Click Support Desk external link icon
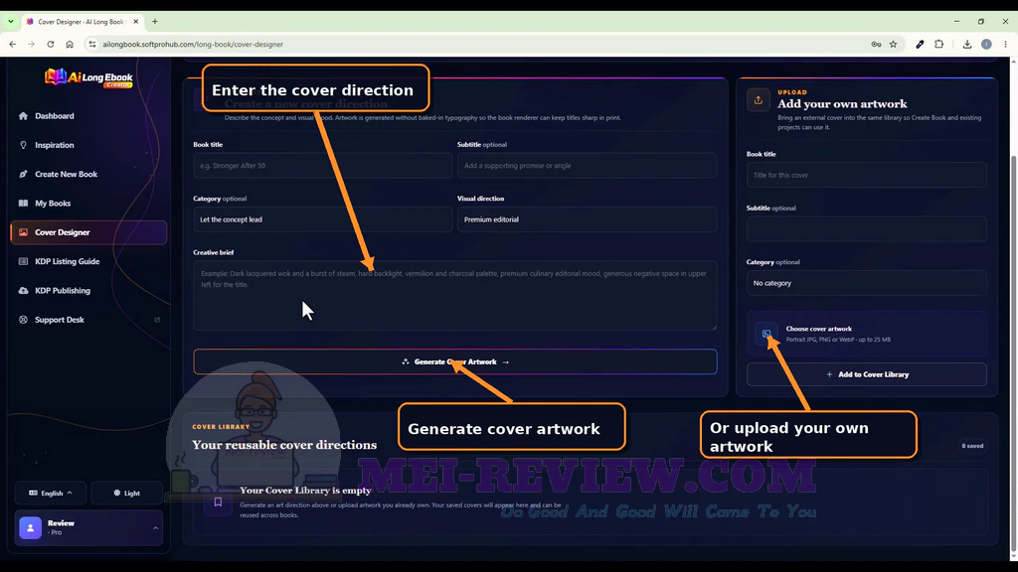 pos(157,320)
